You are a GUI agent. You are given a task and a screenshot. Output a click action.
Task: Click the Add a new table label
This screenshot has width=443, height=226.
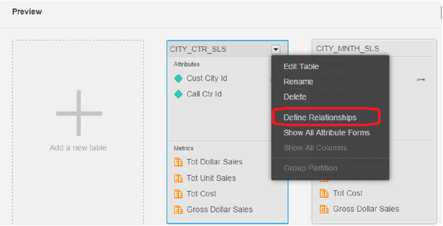78,148
